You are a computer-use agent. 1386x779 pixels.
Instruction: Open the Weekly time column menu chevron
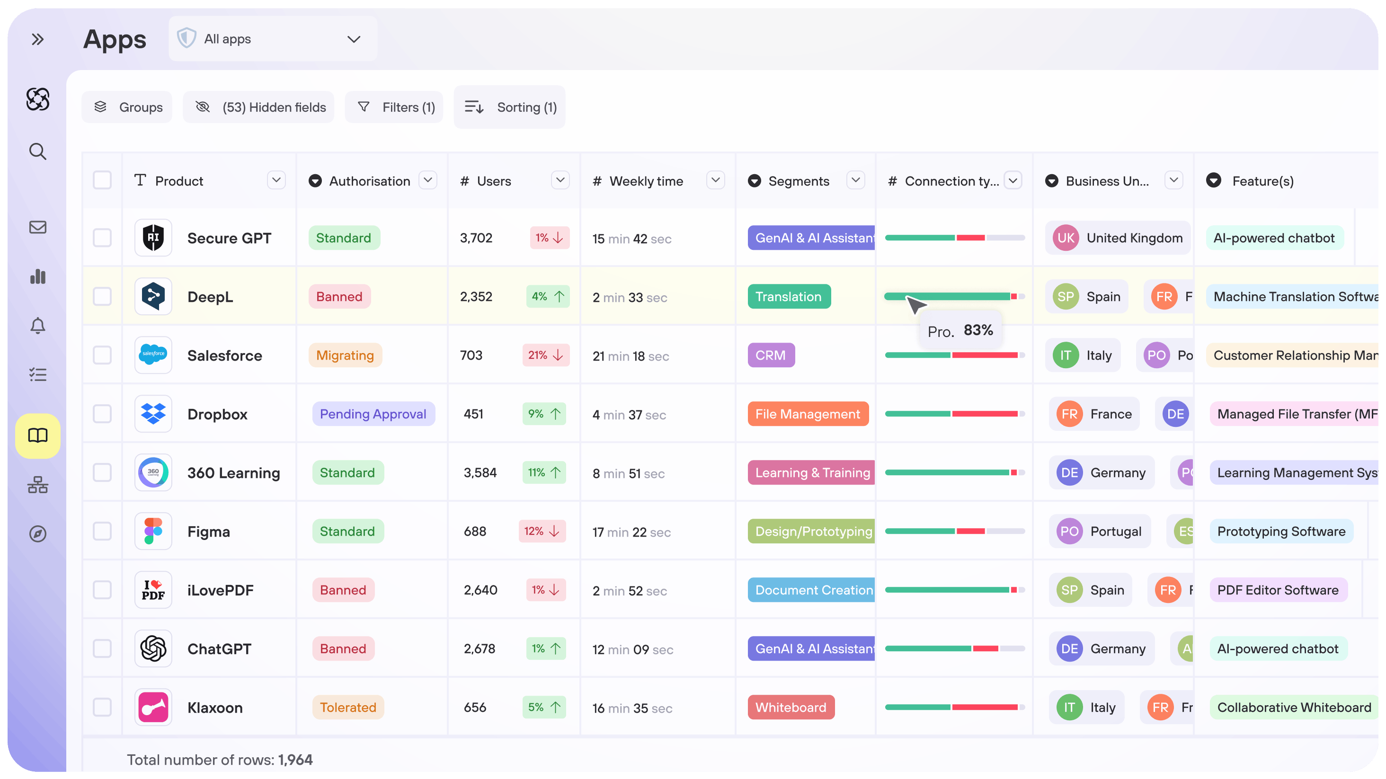[x=715, y=180]
